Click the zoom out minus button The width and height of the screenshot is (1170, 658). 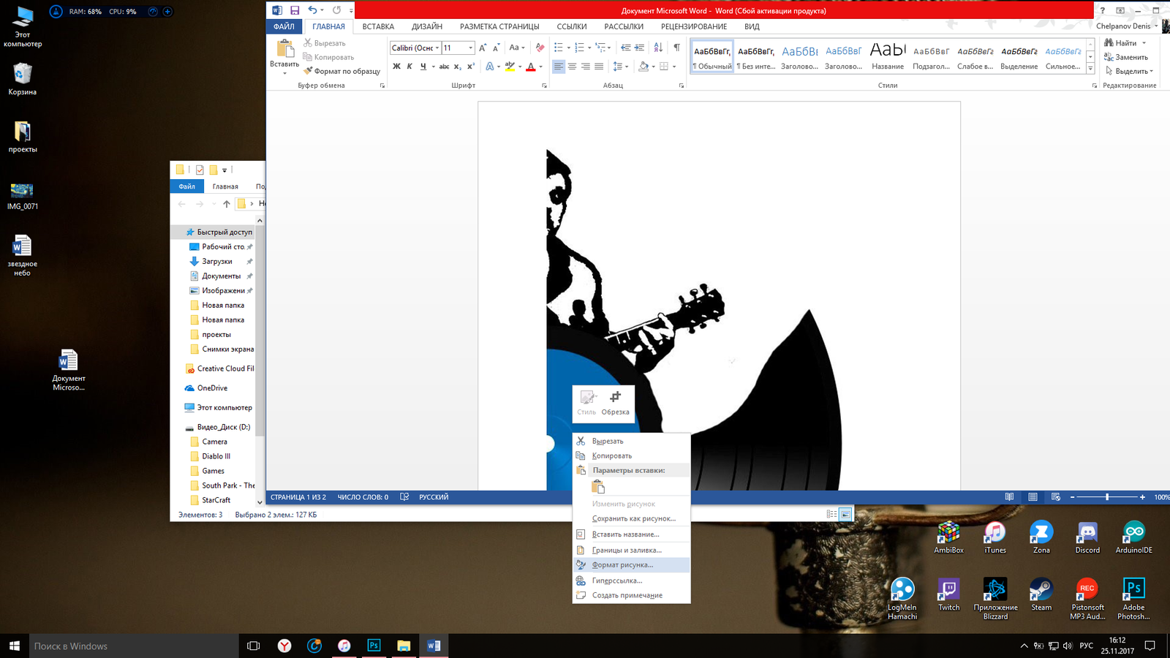tap(1073, 497)
